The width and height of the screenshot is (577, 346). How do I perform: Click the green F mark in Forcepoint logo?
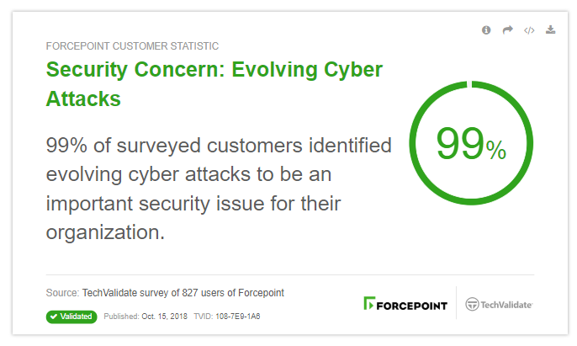pyautogui.click(x=369, y=303)
